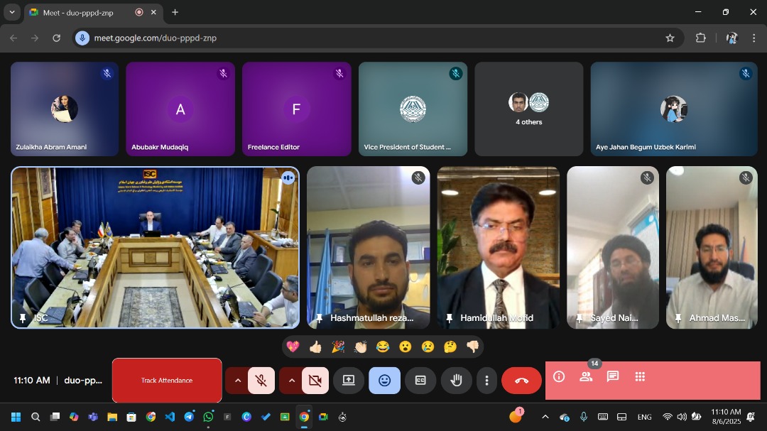Open the three-dot more options menu
Viewport: 767px width, 431px height.
486,381
